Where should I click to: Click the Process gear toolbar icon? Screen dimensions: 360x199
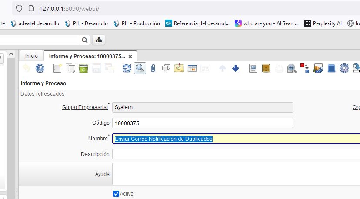(x=344, y=68)
